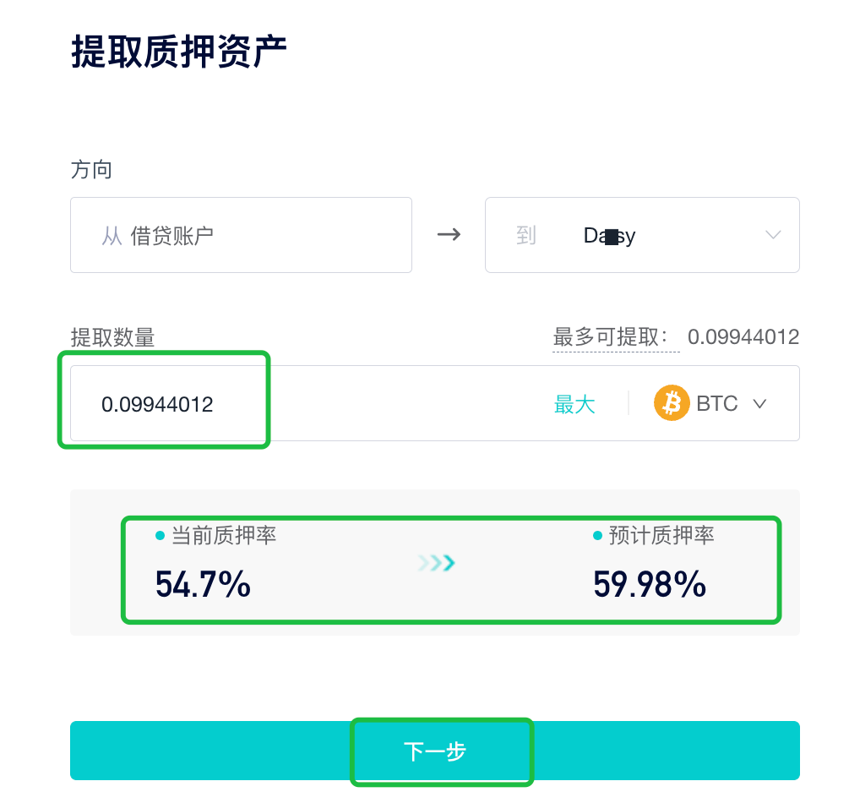
Task: Click the estimated collateral rate 59.98%
Action: coord(648,584)
